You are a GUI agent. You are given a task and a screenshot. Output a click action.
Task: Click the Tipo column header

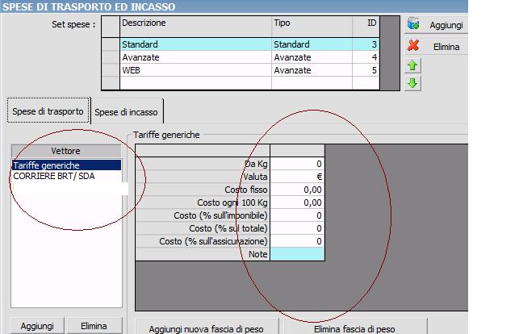pos(312,27)
